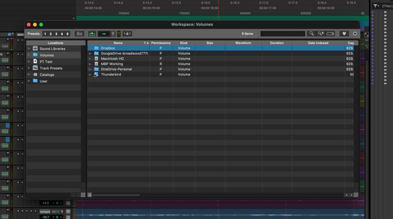
Task: Toggle the green loop preview button
Action: point(92,34)
